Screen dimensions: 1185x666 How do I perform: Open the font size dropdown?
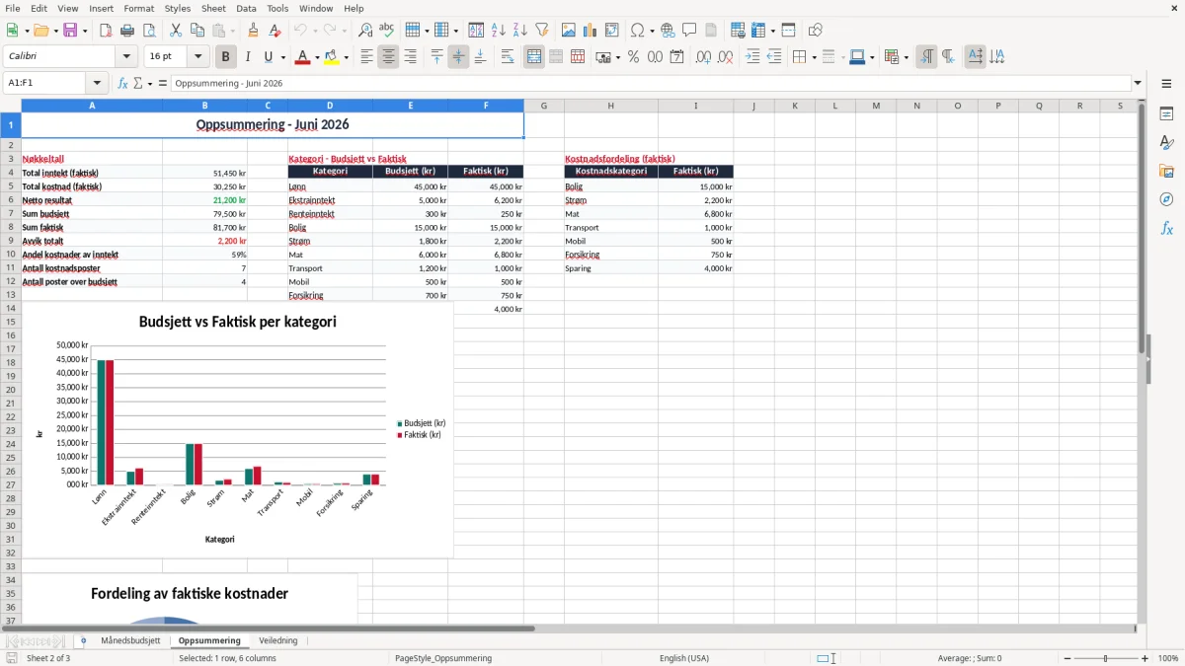[198, 57]
